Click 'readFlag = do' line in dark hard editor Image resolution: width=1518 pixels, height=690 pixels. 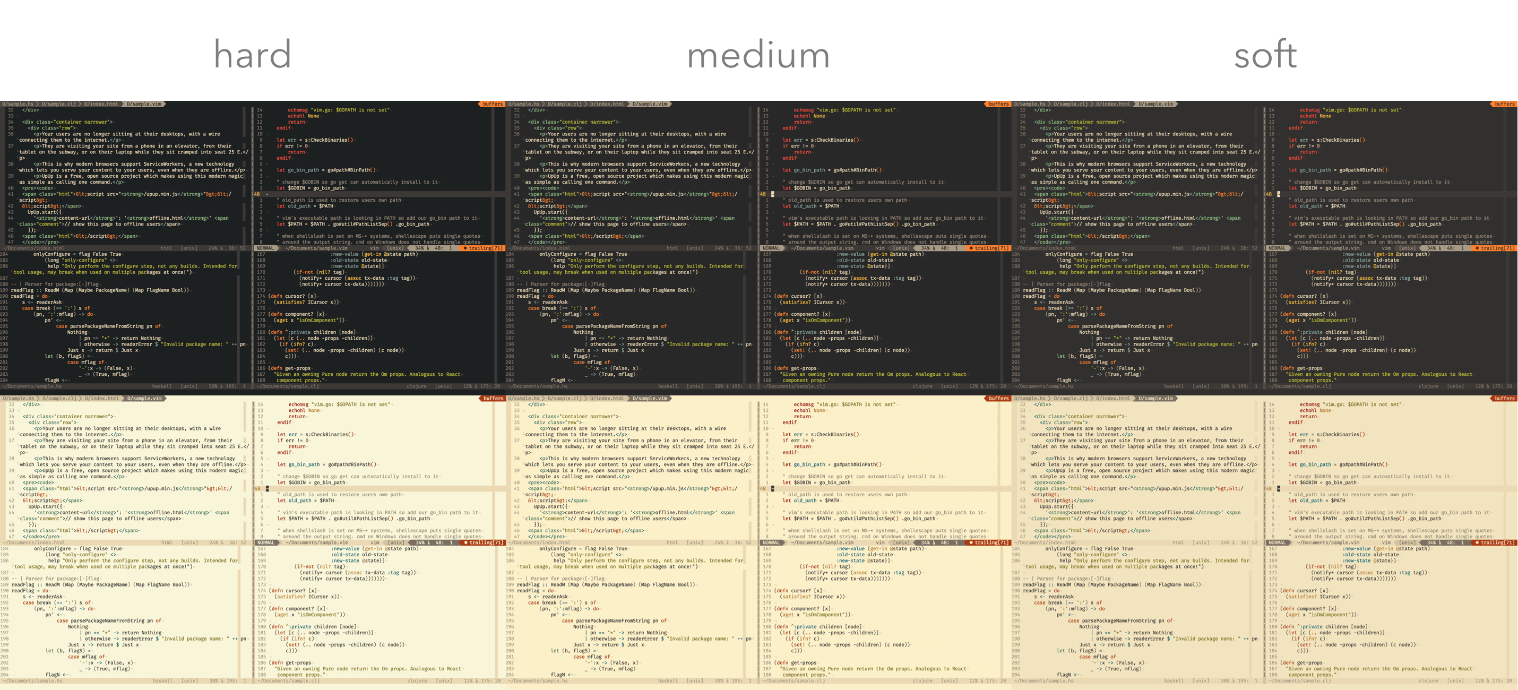(30, 296)
